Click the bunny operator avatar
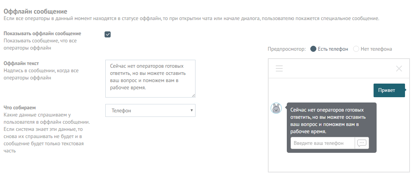416x177 pixels. (276, 109)
